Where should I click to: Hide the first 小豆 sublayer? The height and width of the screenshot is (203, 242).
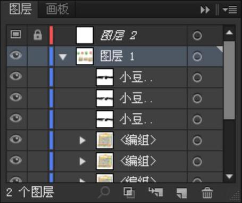point(16,76)
